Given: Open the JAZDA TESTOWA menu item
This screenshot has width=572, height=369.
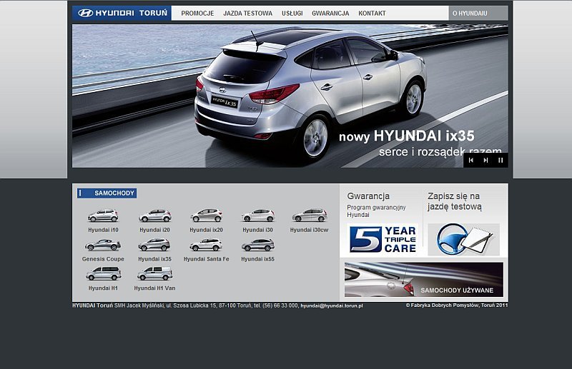Looking at the screenshot, I should click(247, 14).
